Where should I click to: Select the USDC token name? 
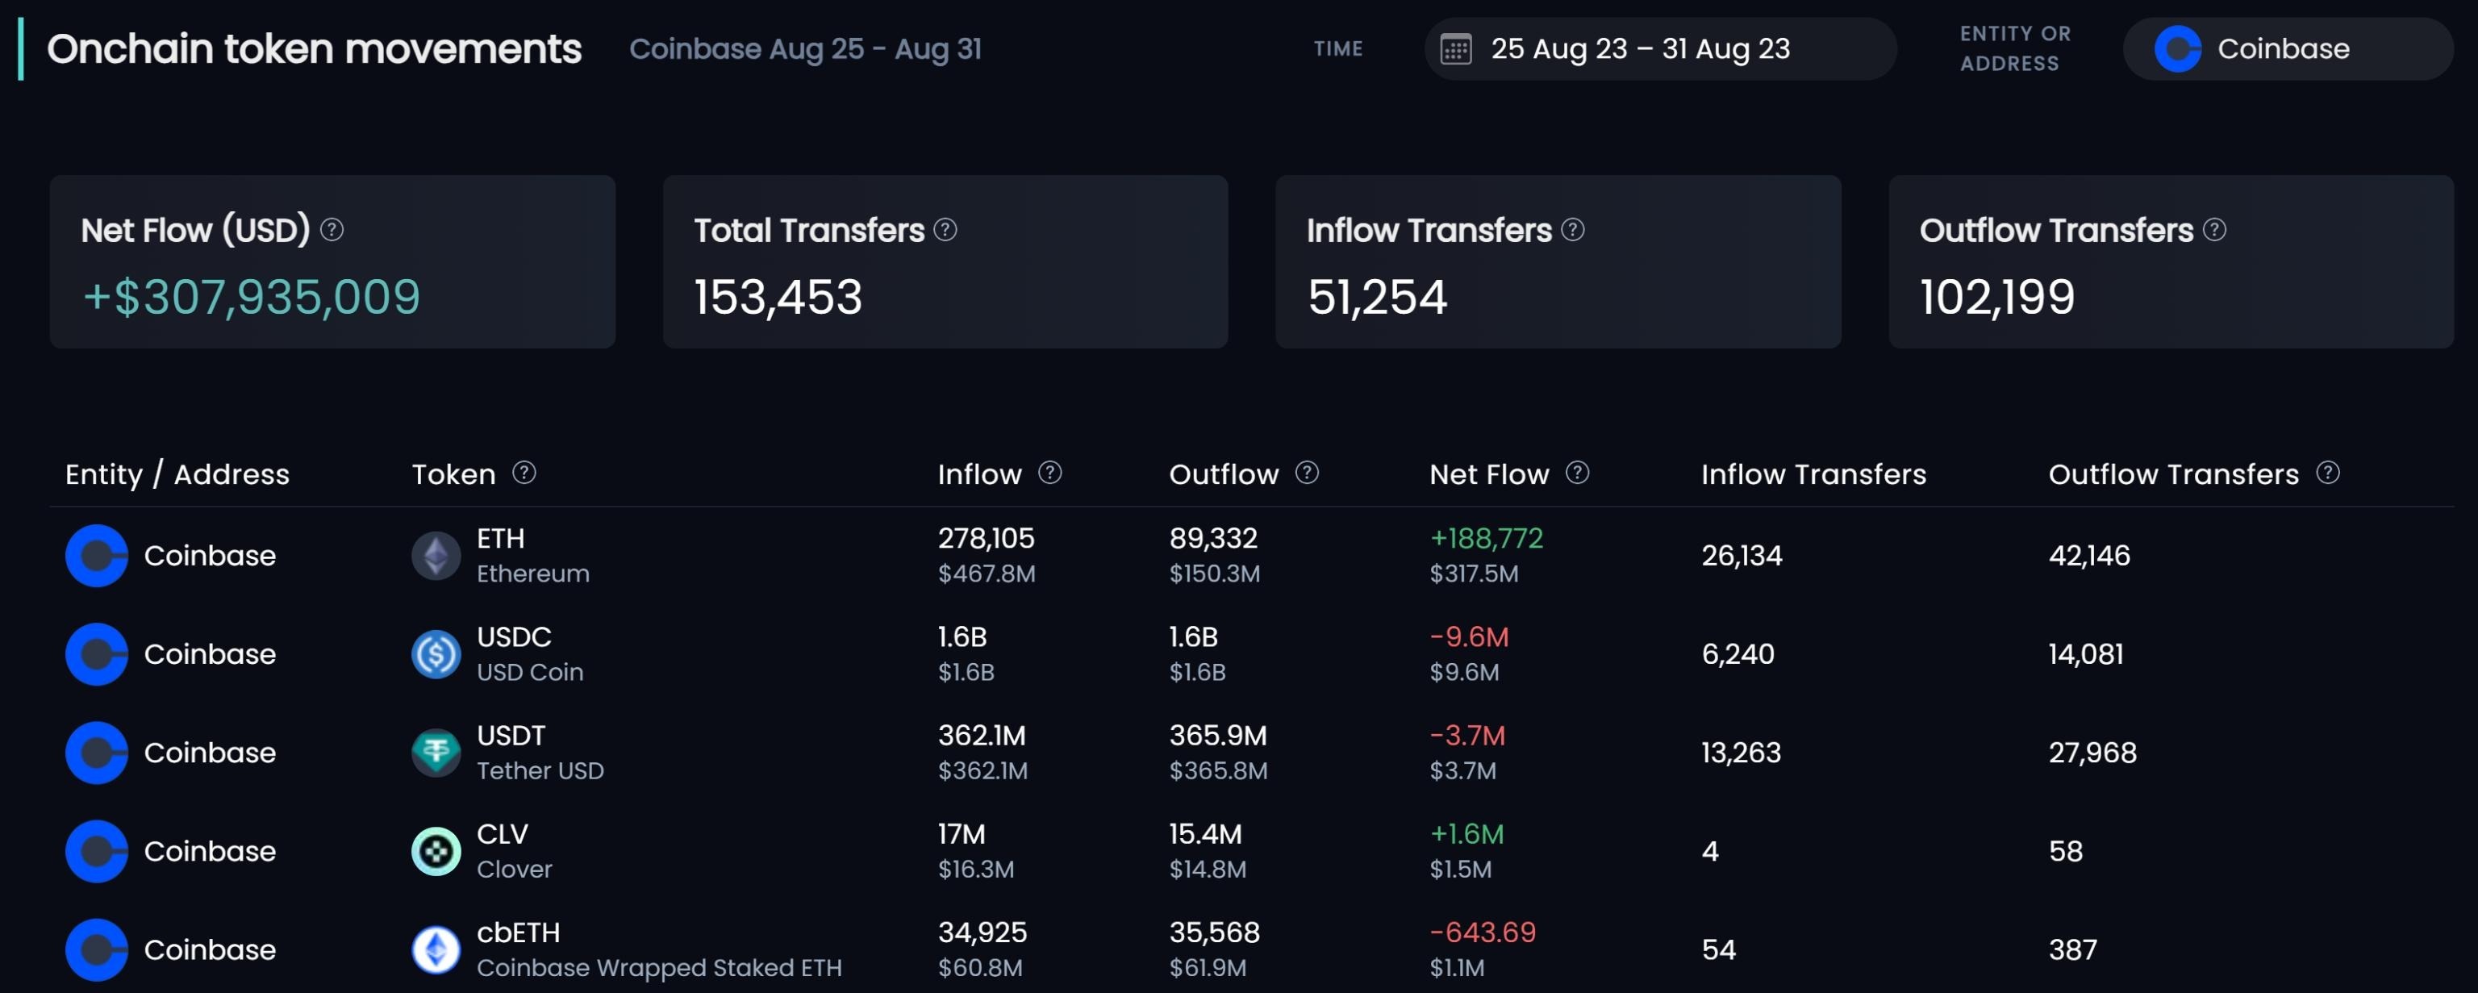click(x=514, y=637)
